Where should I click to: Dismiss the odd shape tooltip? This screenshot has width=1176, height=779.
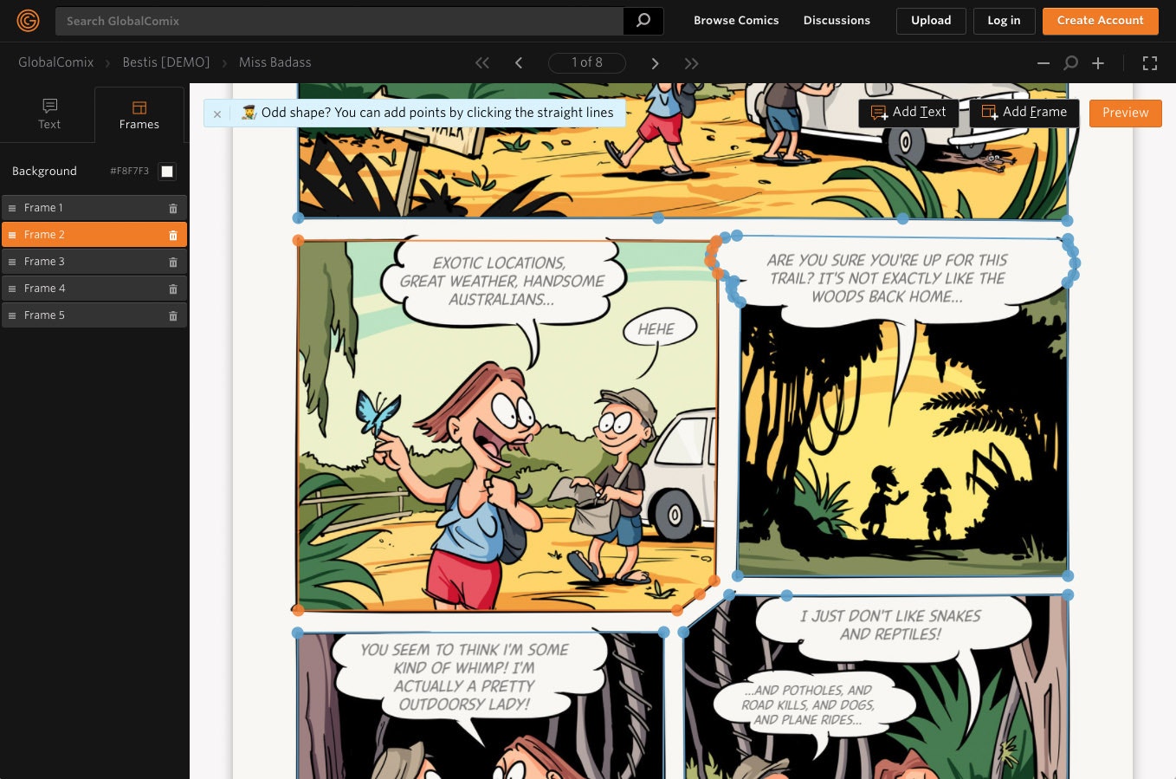click(217, 114)
